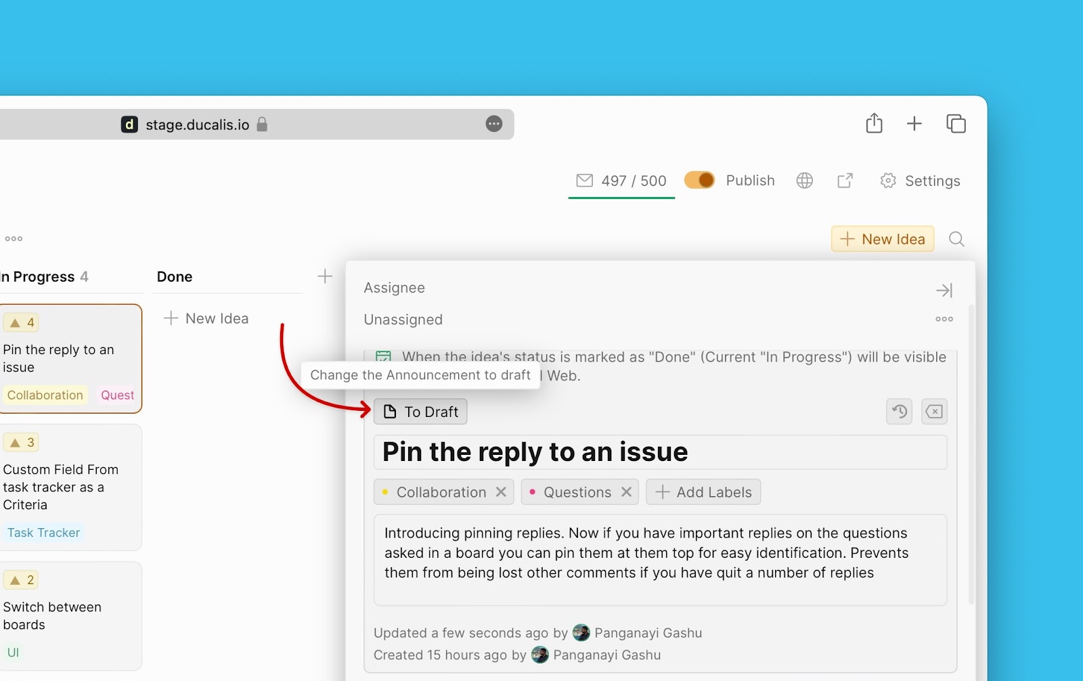1083x681 pixels.
Task: Remove the Questions label
Action: [626, 492]
